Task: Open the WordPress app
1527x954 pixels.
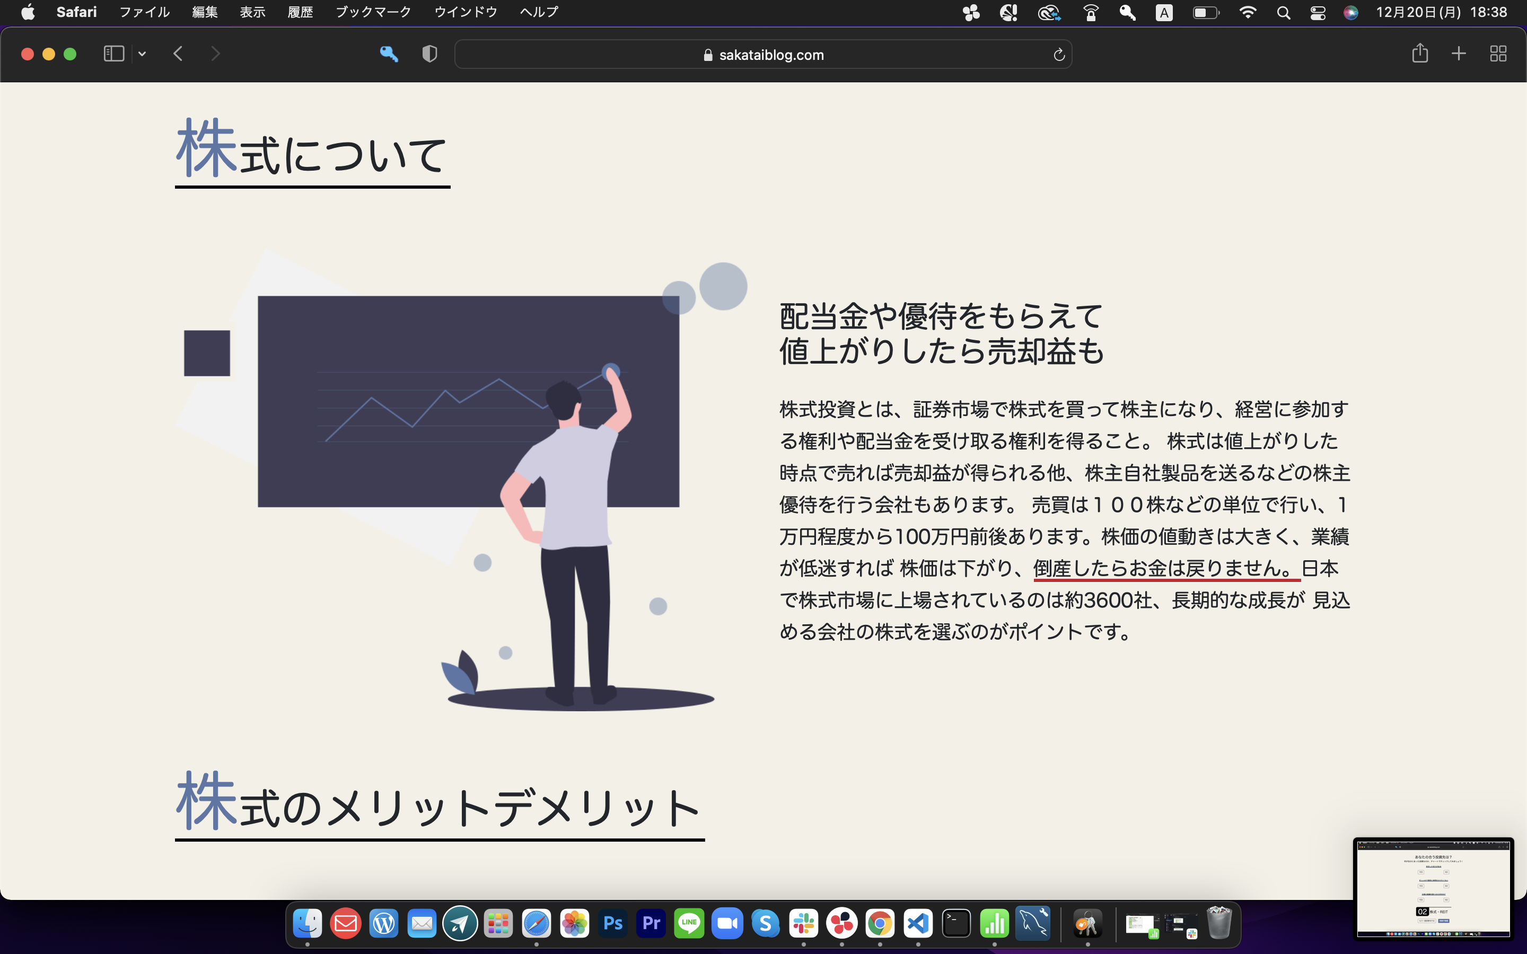Action: coord(384,922)
